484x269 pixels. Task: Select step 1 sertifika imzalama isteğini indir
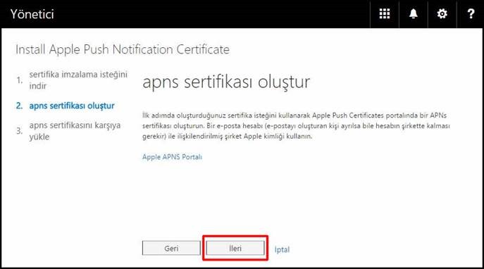tap(72, 80)
